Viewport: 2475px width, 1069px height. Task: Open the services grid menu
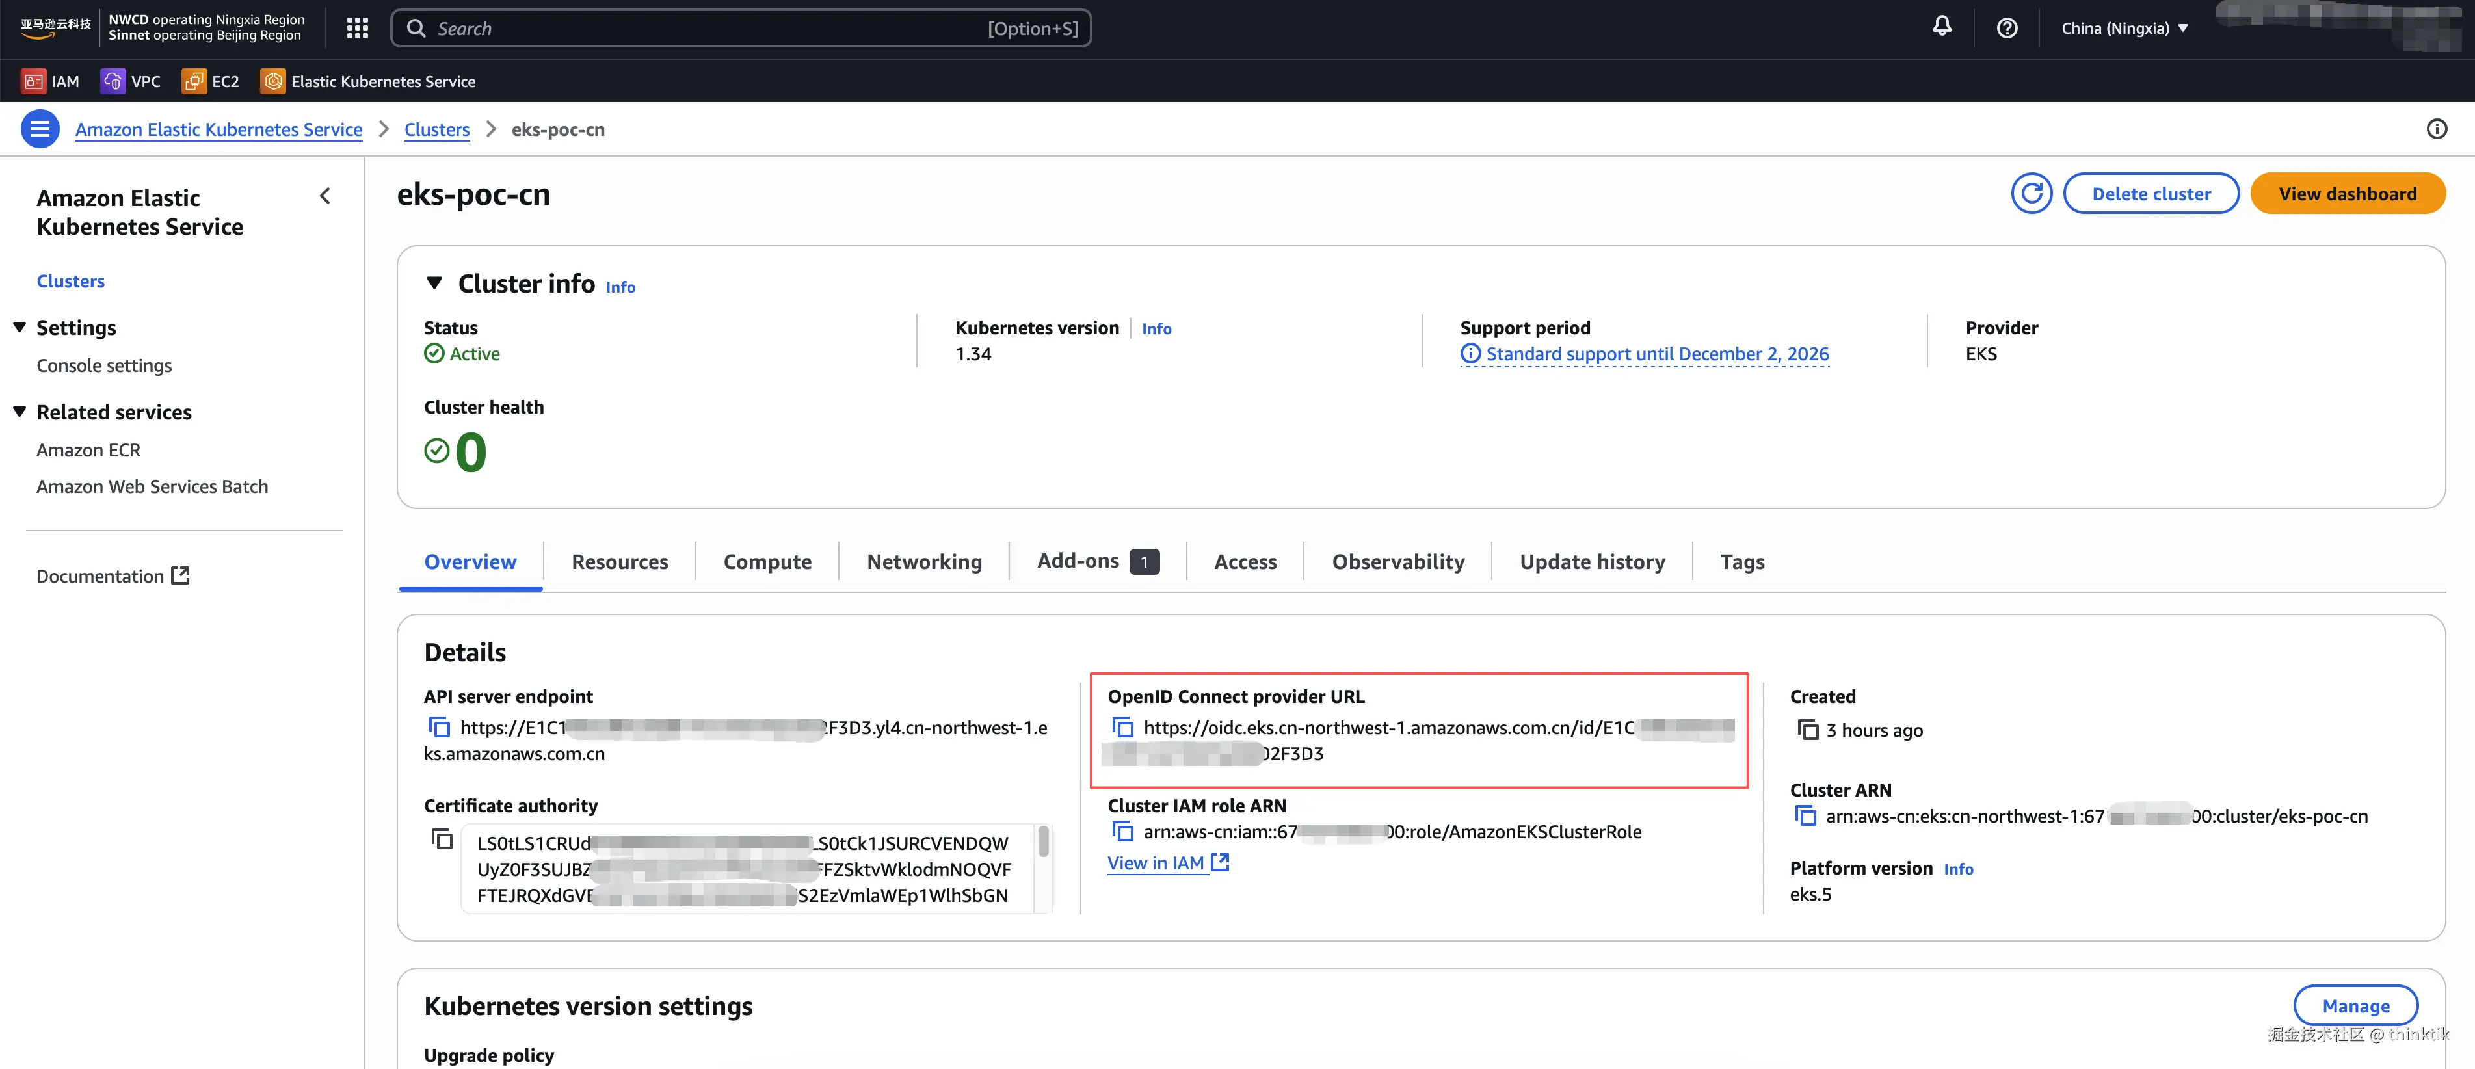pos(358,28)
